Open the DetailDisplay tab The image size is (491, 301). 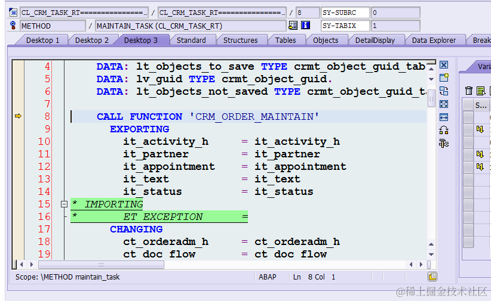point(375,41)
